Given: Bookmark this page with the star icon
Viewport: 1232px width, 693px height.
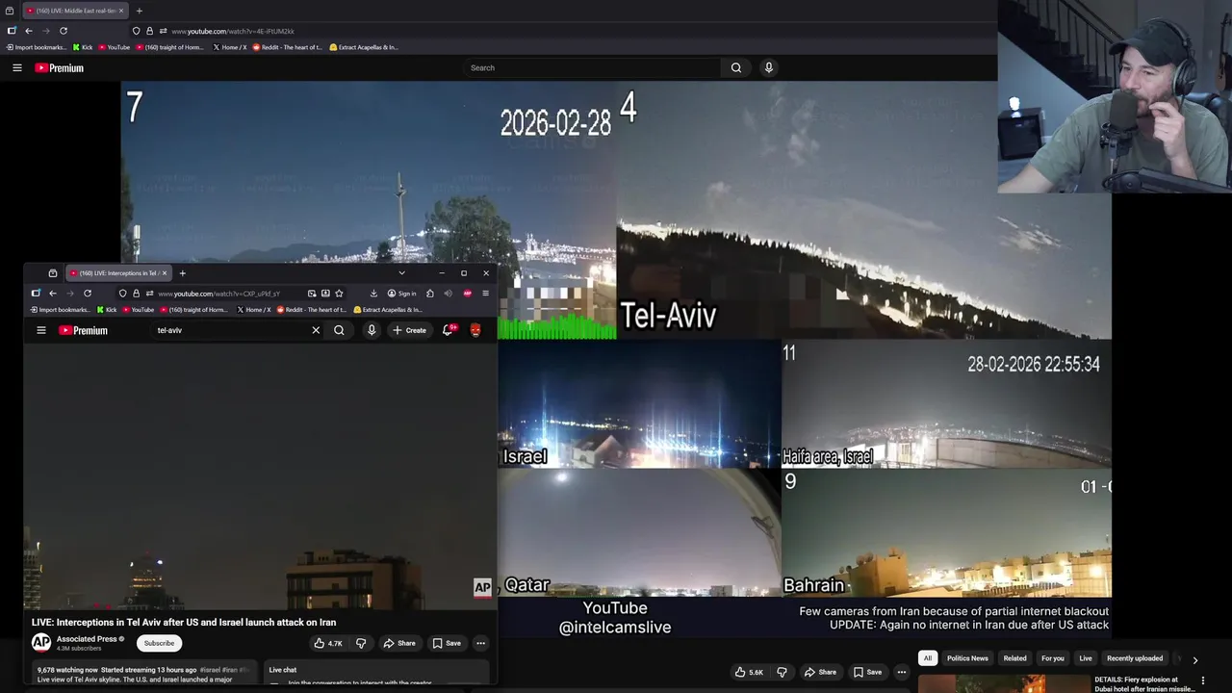Looking at the screenshot, I should coord(339,294).
